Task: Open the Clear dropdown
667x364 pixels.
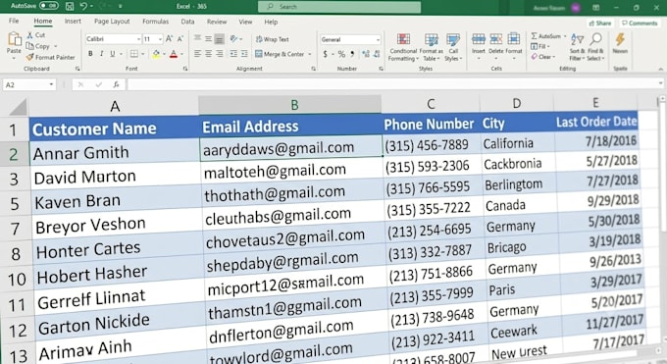Action: pos(543,56)
